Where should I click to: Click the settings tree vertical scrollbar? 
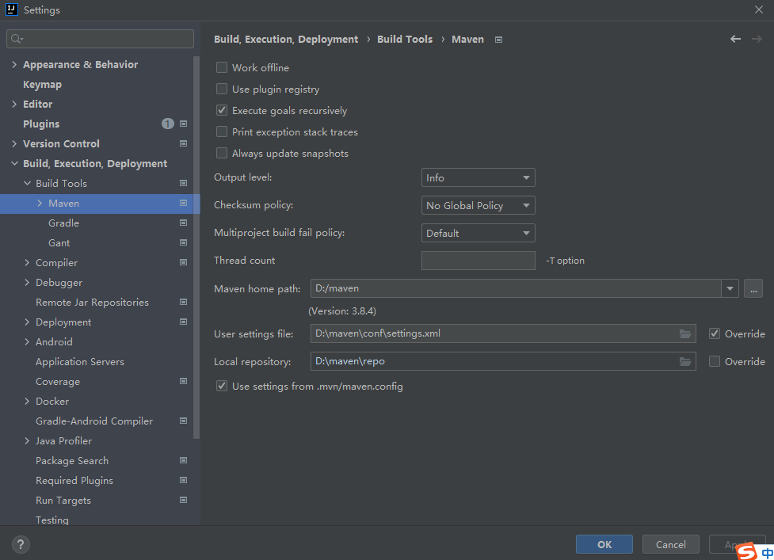pyautogui.click(x=196, y=246)
